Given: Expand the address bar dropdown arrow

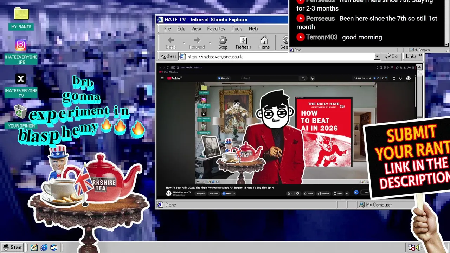Looking at the screenshot, I should [377, 57].
